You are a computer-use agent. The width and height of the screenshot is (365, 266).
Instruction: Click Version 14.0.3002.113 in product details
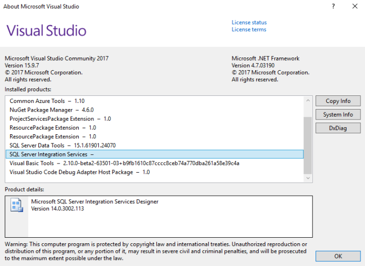(x=57, y=208)
